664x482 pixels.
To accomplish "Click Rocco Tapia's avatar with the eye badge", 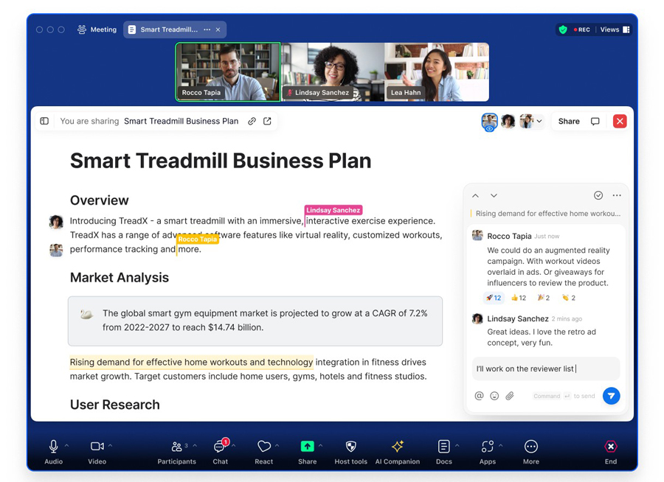I will (x=489, y=122).
